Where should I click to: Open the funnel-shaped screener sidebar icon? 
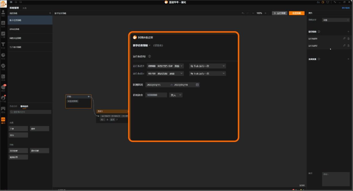point(3,45)
